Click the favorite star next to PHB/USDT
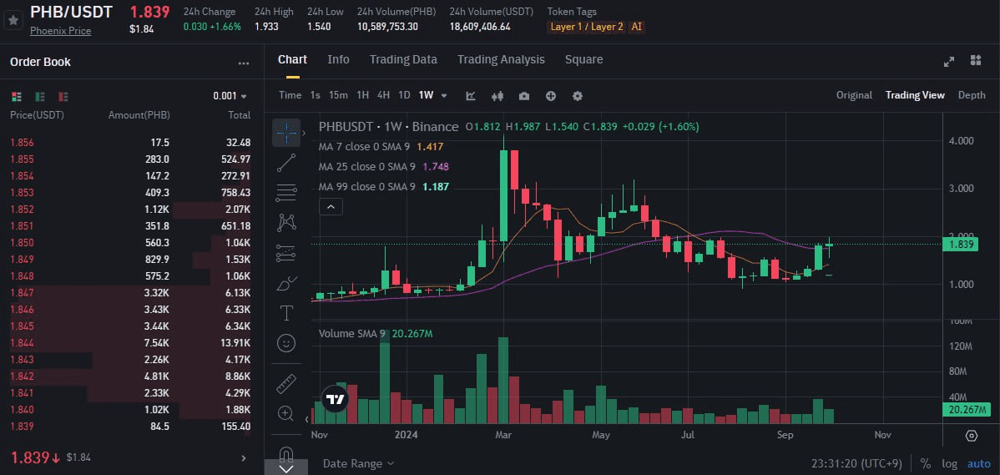The height and width of the screenshot is (475, 1000). (x=13, y=20)
